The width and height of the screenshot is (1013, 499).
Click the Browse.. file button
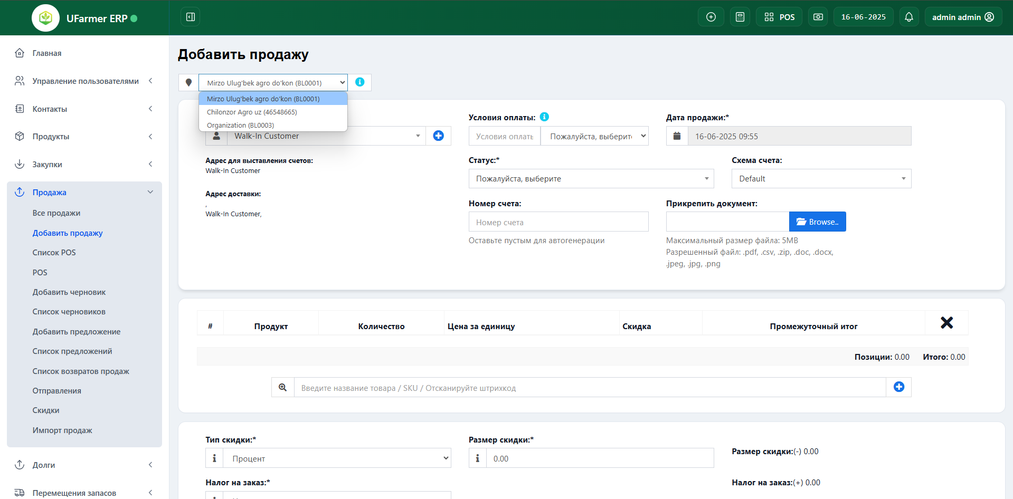(x=817, y=222)
